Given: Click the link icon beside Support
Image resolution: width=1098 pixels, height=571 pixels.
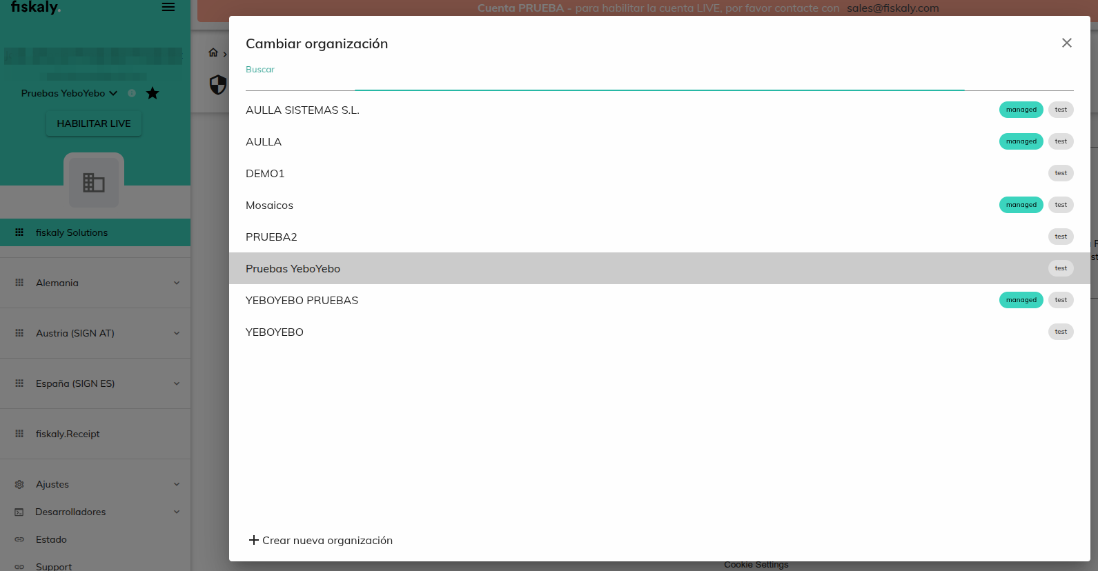Looking at the screenshot, I should coord(19,567).
